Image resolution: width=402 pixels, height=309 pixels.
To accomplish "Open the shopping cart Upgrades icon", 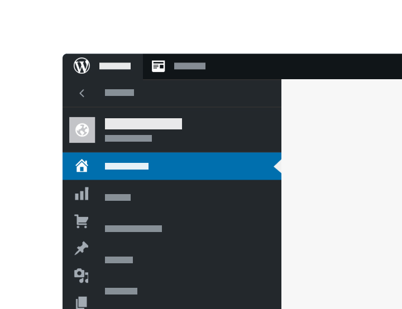I will 82,221.
